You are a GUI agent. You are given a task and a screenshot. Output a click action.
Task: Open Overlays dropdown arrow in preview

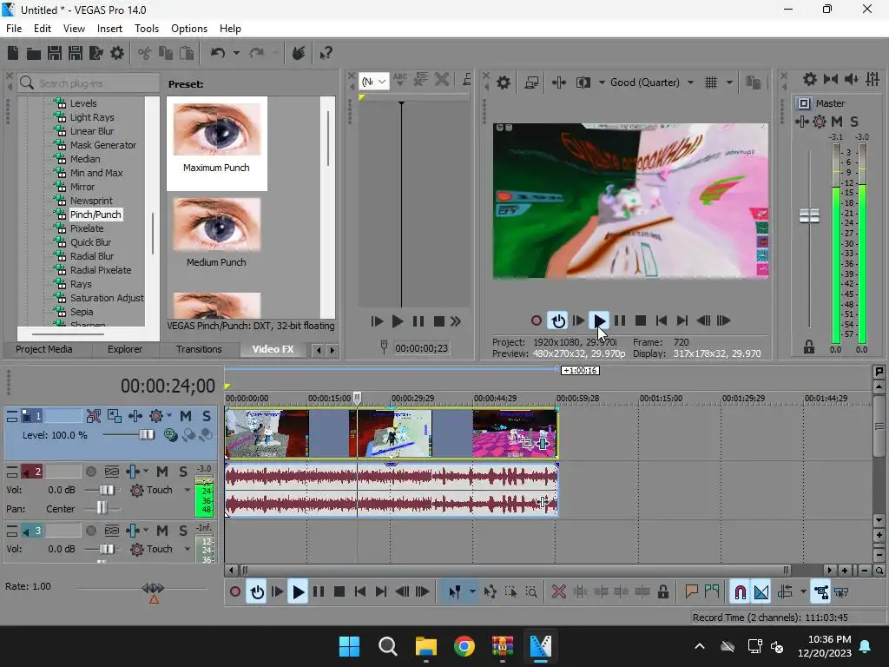[729, 83]
